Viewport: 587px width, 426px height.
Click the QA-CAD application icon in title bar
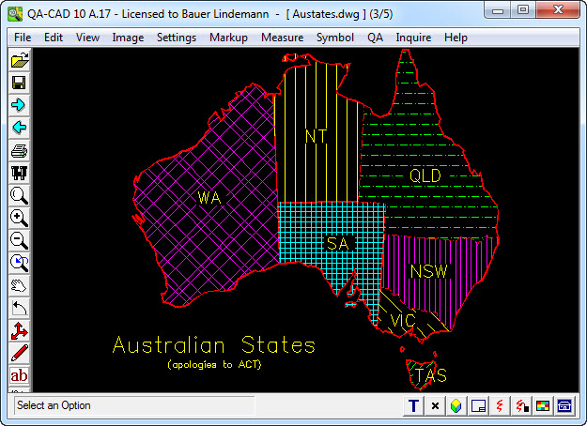(15, 14)
